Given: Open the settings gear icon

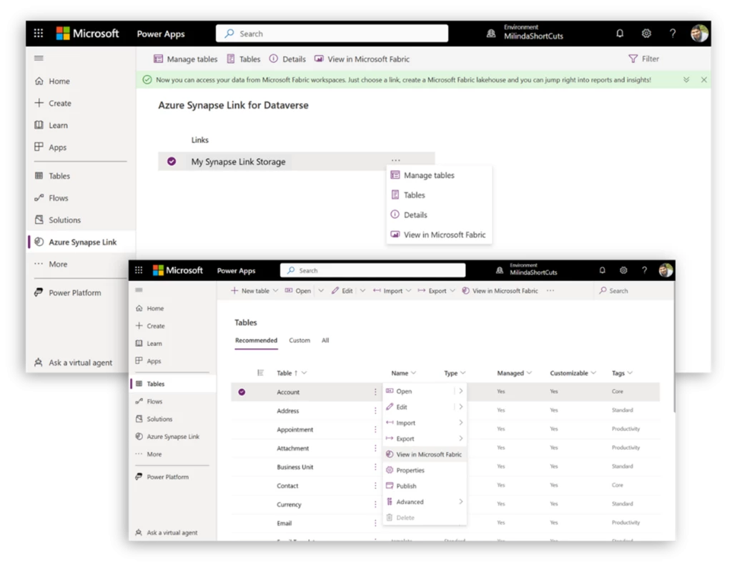Looking at the screenshot, I should (646, 33).
